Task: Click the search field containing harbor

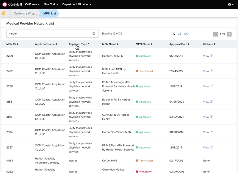Action: (x=52, y=34)
